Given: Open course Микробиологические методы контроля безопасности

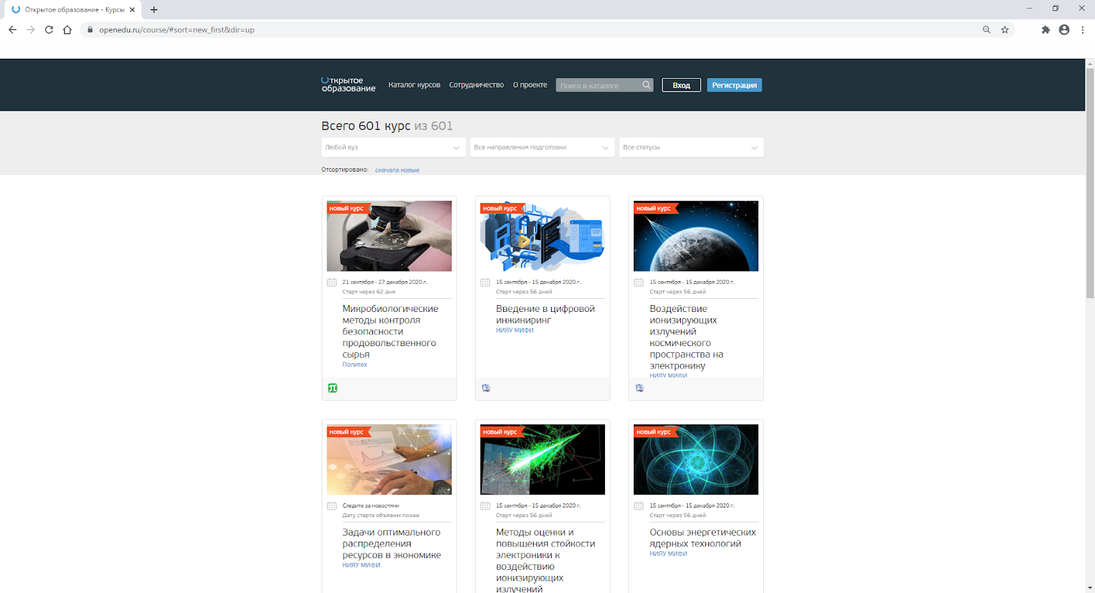Looking at the screenshot, I should [x=390, y=332].
